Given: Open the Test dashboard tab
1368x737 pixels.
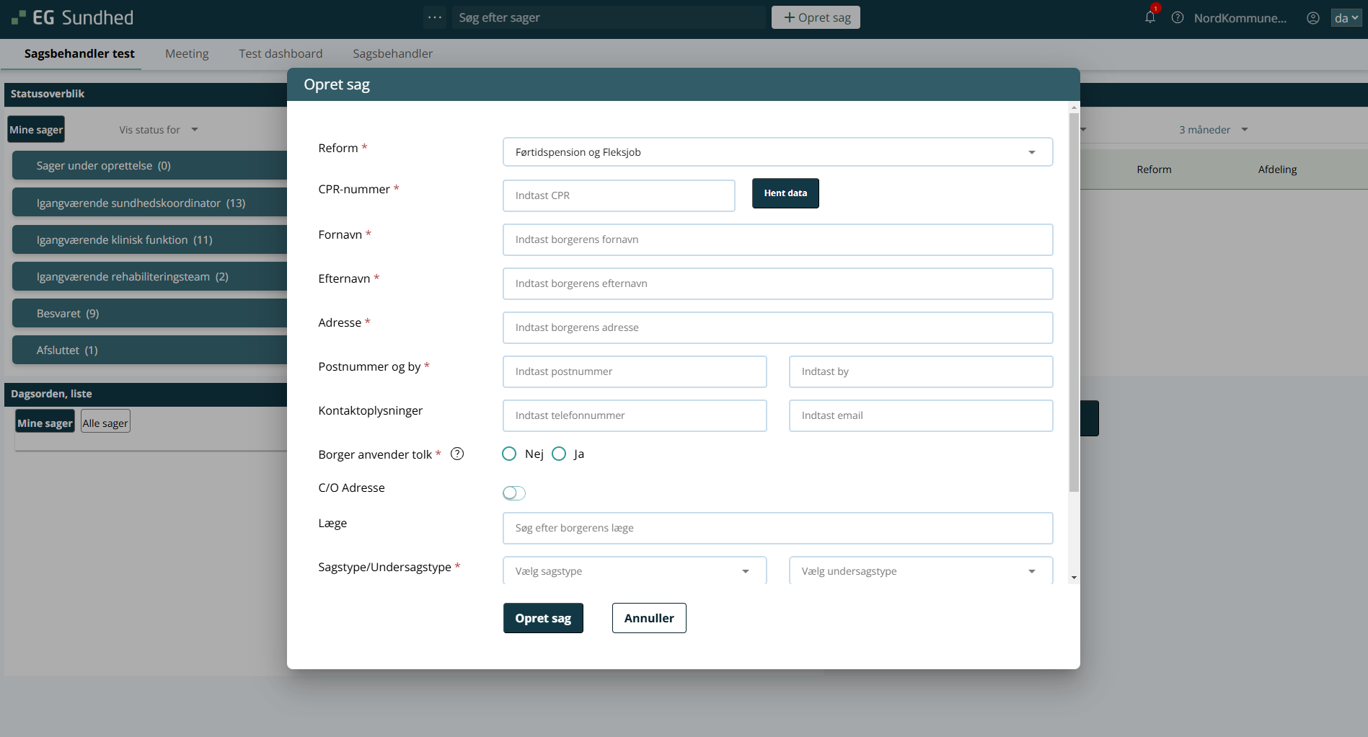Looking at the screenshot, I should [x=281, y=53].
